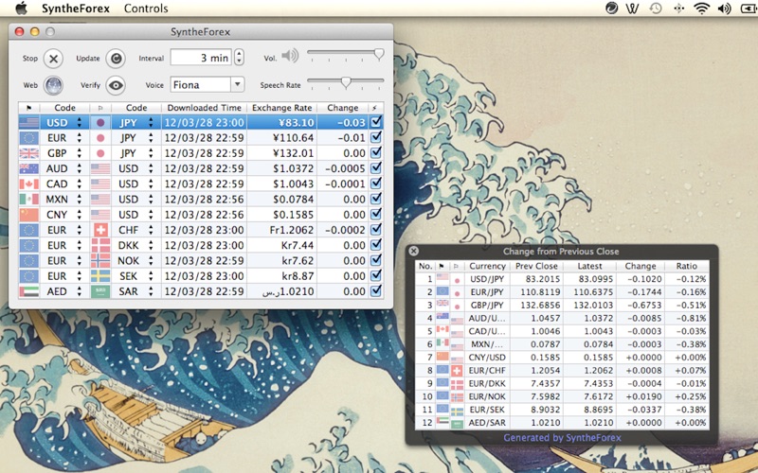
Task: Select EUR/NOK row in Previous Close panel
Action: pyautogui.click(x=562, y=396)
